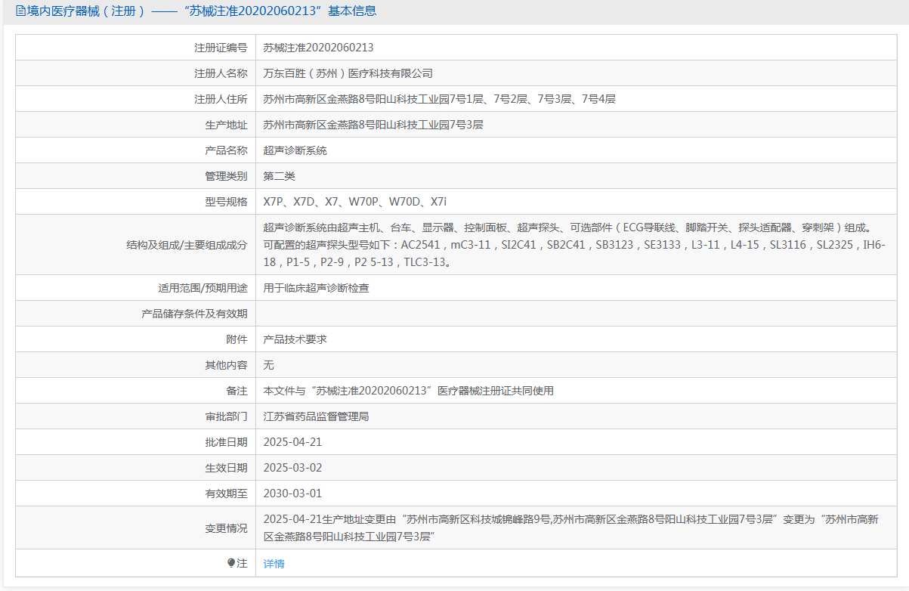
Task: Select product name 超声诊断系统
Action: [x=295, y=150]
